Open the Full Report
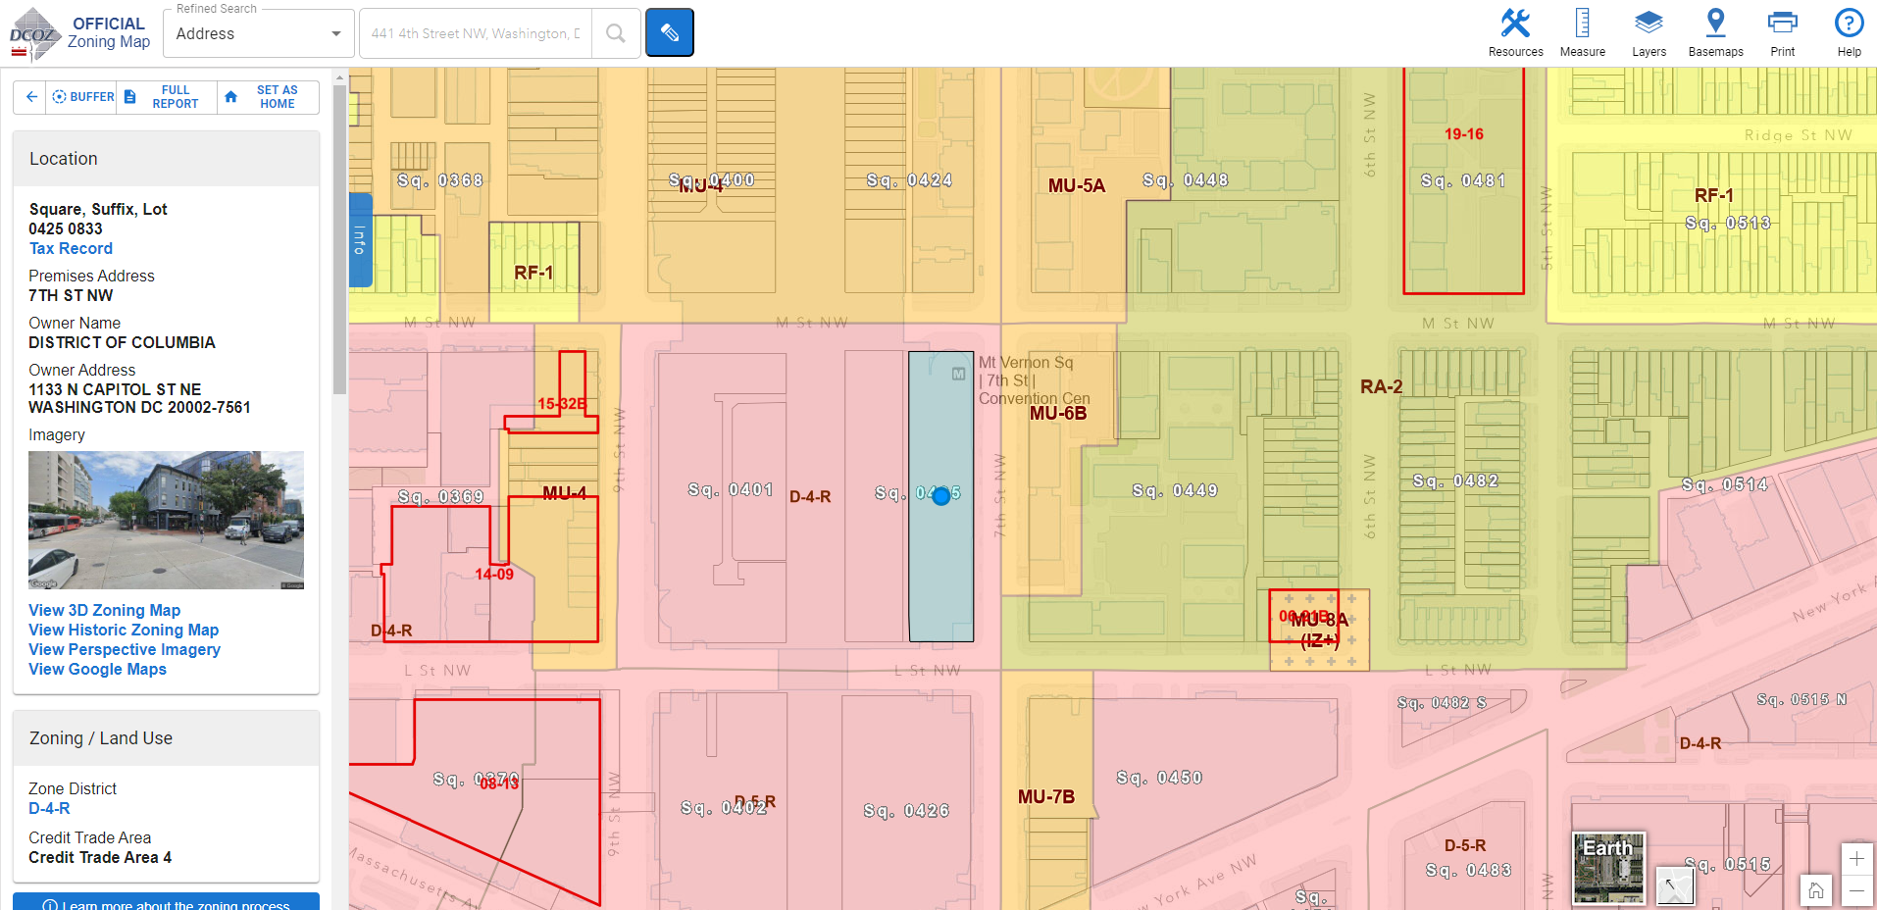1877x910 pixels. [x=167, y=97]
